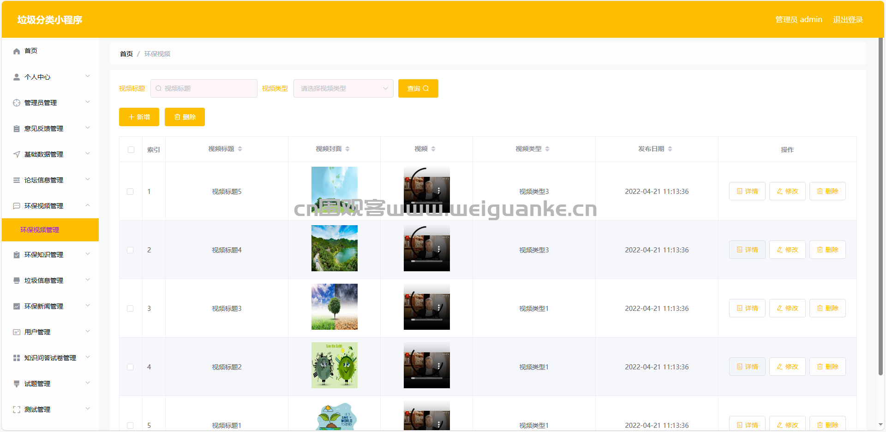Click the list icon for 论坛信息管理
886x432 pixels.
pyautogui.click(x=17, y=180)
